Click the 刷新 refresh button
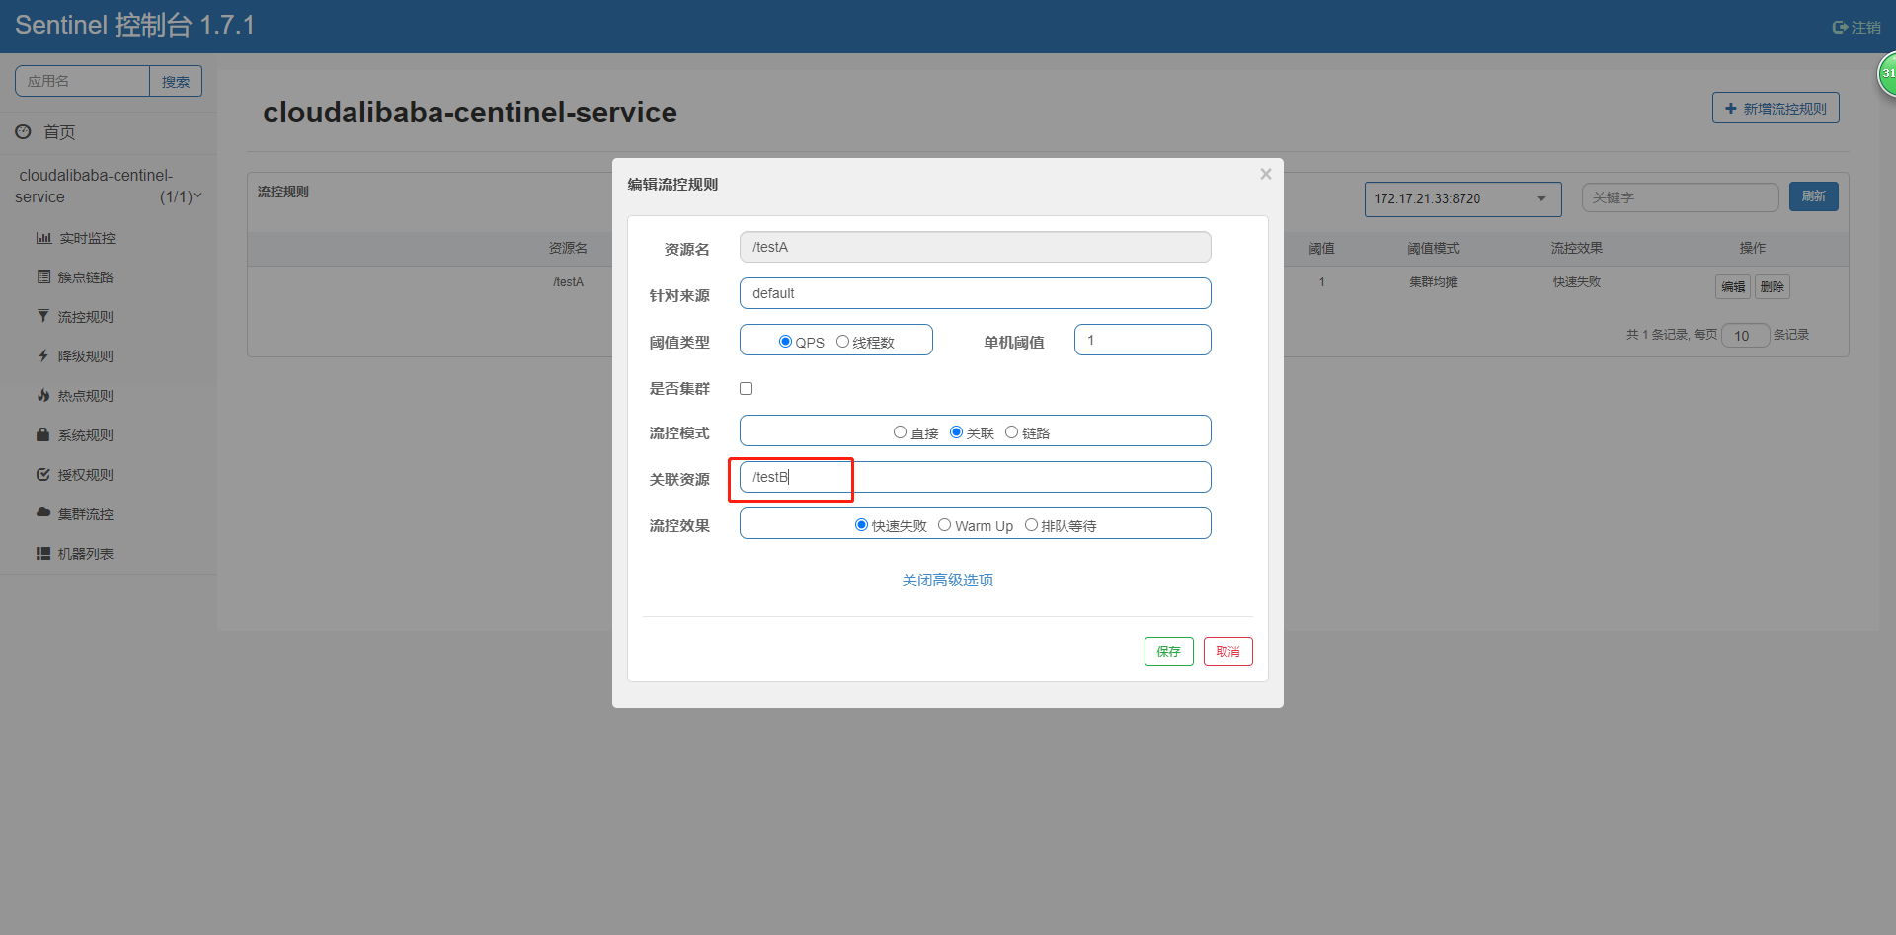This screenshot has width=1896, height=935. click(x=1813, y=196)
